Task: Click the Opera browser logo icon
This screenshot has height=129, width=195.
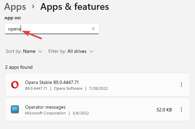Action: click(15, 85)
